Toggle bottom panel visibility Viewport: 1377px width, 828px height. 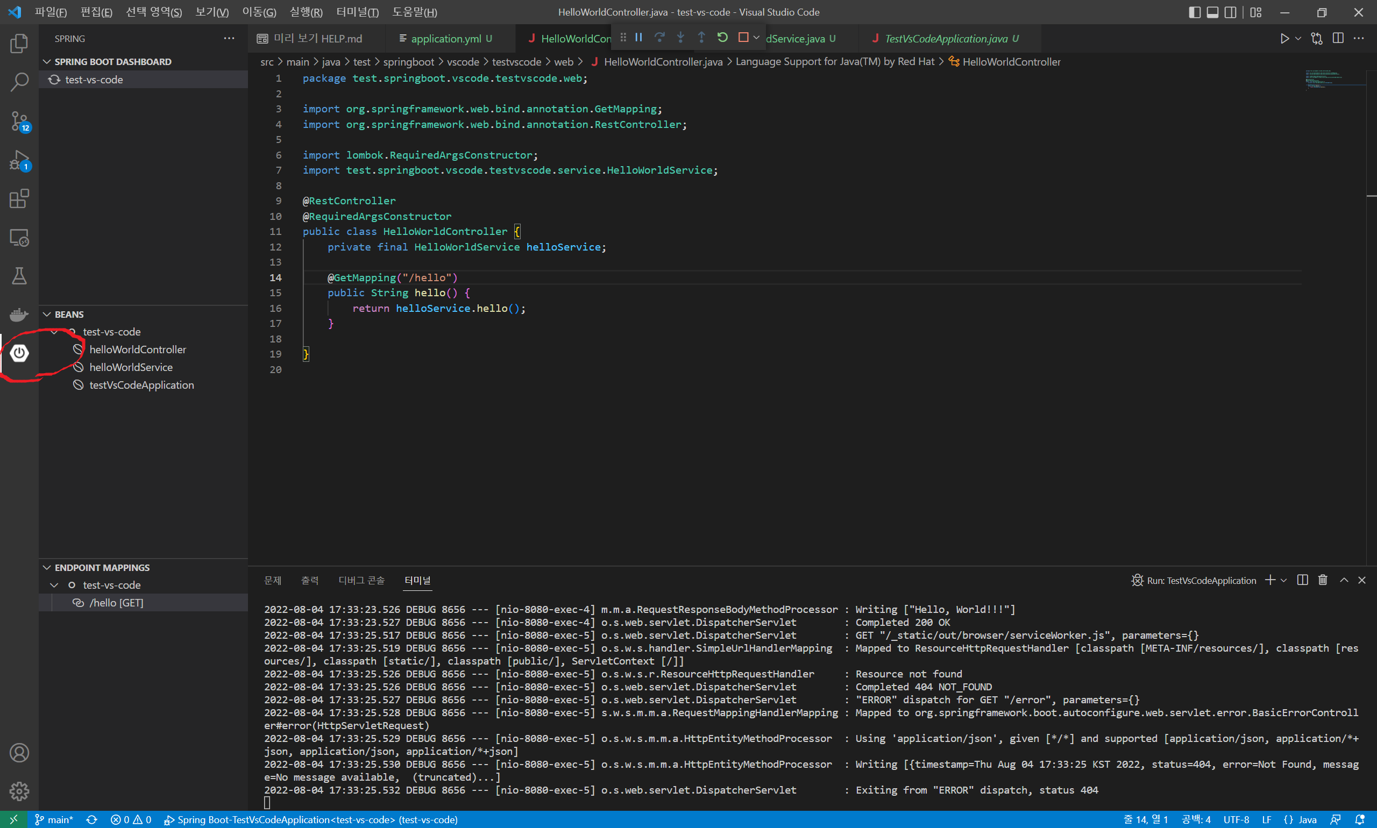[x=1212, y=12]
